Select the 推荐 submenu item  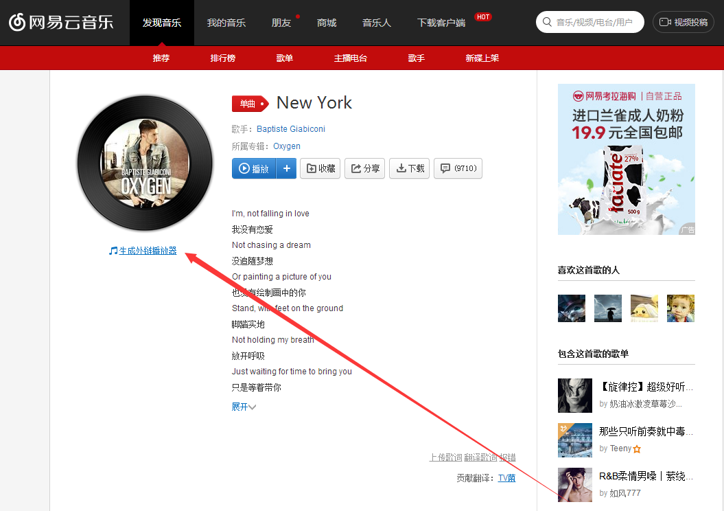161,58
